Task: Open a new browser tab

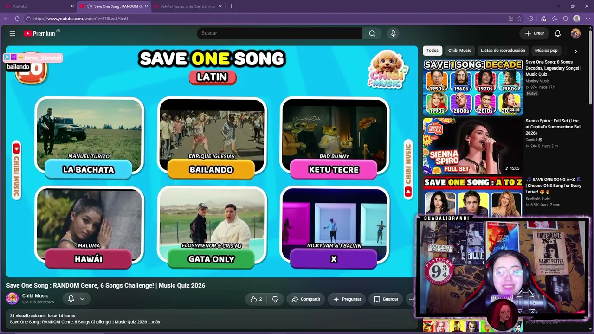Action: click(231, 6)
